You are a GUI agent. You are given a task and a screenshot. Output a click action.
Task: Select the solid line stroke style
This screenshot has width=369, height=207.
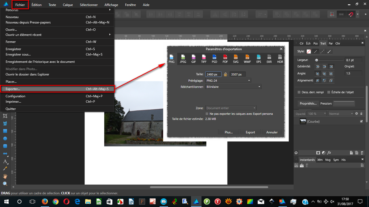point(316,51)
